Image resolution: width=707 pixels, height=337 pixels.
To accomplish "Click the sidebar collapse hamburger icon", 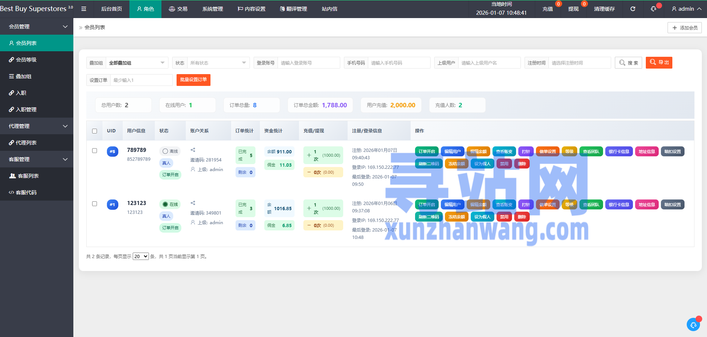I will pos(84,9).
